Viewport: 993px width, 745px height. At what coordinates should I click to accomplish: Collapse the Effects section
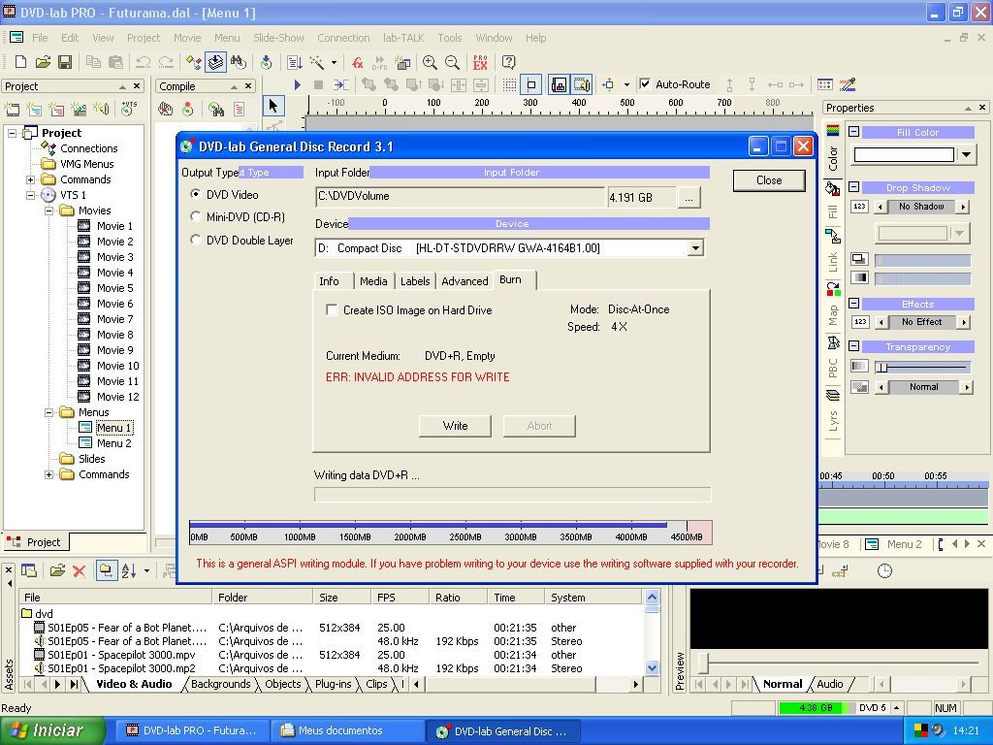click(x=853, y=304)
